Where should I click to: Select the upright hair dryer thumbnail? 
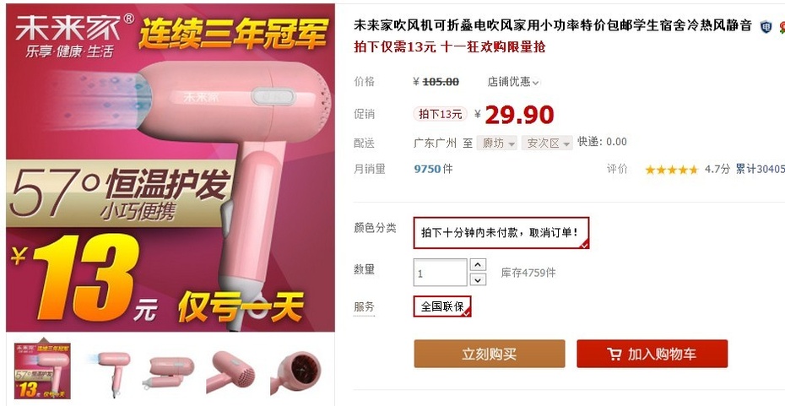[x=110, y=372]
